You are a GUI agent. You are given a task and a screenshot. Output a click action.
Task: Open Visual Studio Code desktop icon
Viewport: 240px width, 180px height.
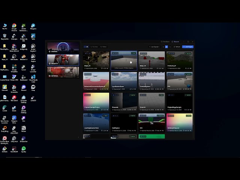click(33, 78)
